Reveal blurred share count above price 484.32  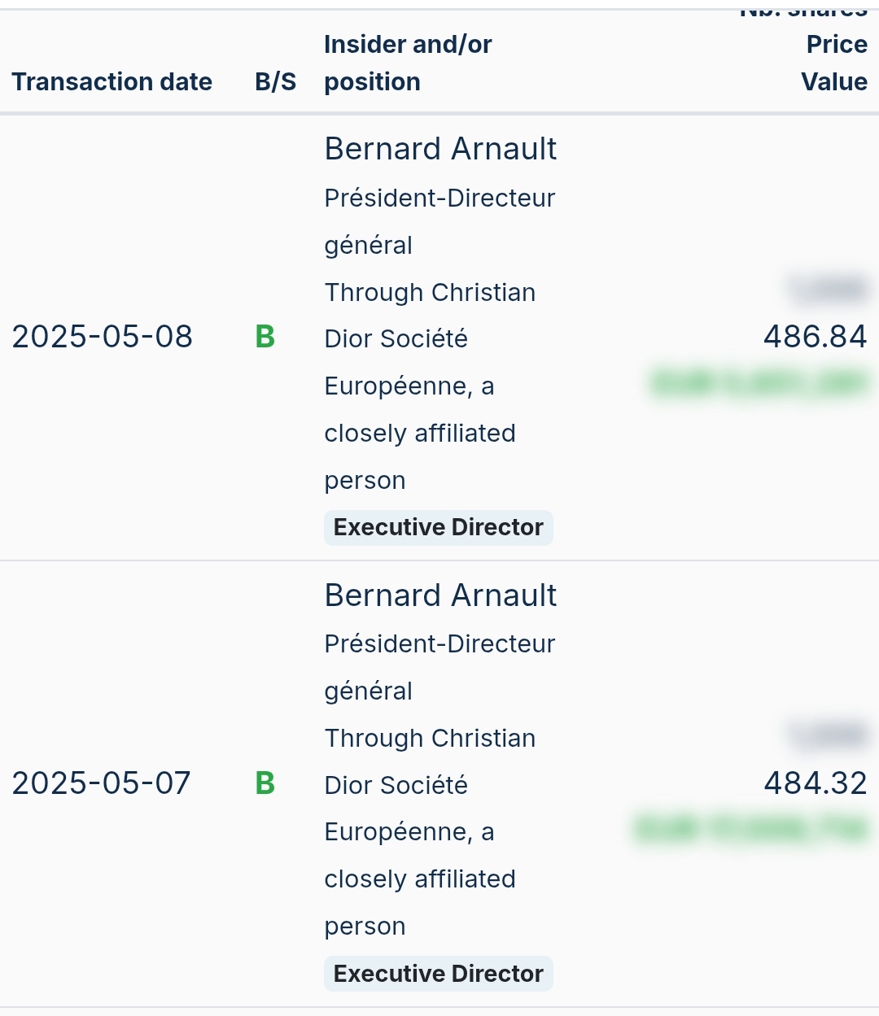point(827,735)
